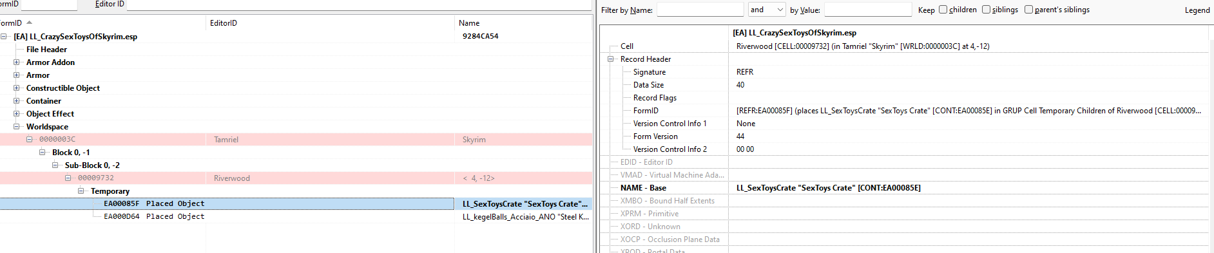Select the EA000D64 Placed Object row
Screen dimensions: 1214x253
pos(296,217)
